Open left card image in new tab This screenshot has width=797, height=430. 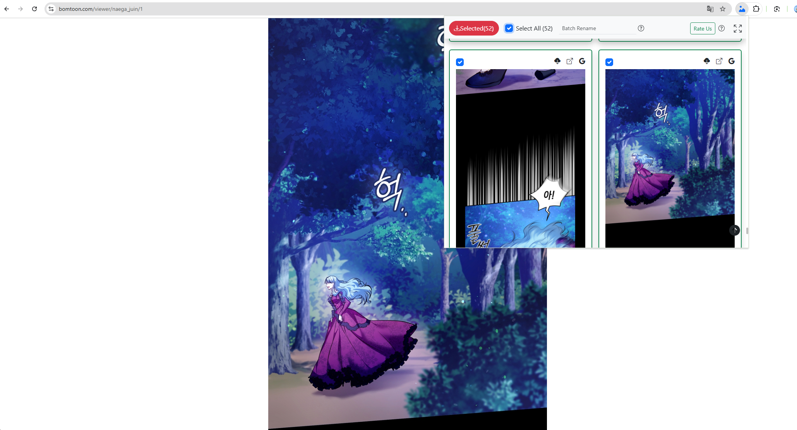pyautogui.click(x=570, y=61)
